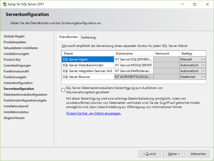
Task: Click NT AUTHORITY\LOCAL... account cell
Action: pyautogui.click(x=134, y=77)
